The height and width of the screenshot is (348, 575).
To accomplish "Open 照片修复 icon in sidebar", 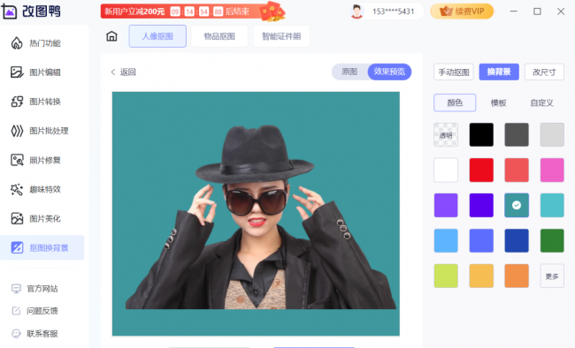I will pos(17,160).
